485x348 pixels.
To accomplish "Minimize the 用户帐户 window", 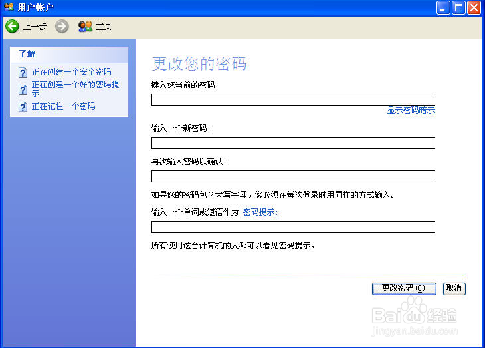I will pos(443,8).
